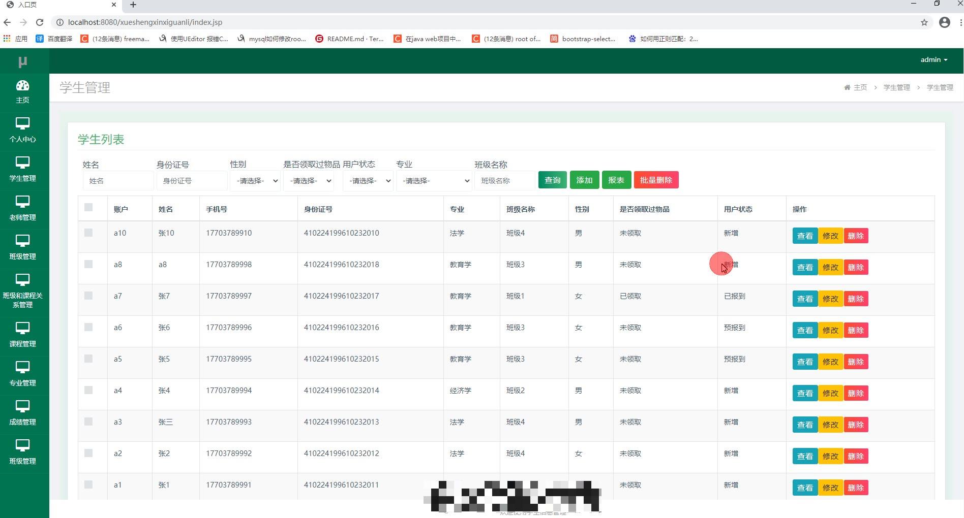The image size is (964, 518).
Task: Open 如何用正则匹配 bookmark
Action: pos(663,39)
